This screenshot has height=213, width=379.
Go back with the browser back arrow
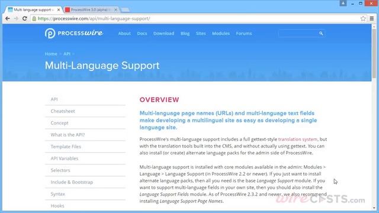(8, 18)
